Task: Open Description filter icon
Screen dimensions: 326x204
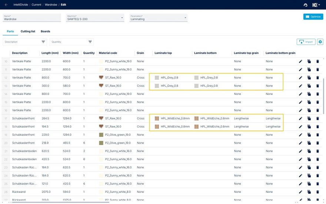Action: click(x=43, y=42)
